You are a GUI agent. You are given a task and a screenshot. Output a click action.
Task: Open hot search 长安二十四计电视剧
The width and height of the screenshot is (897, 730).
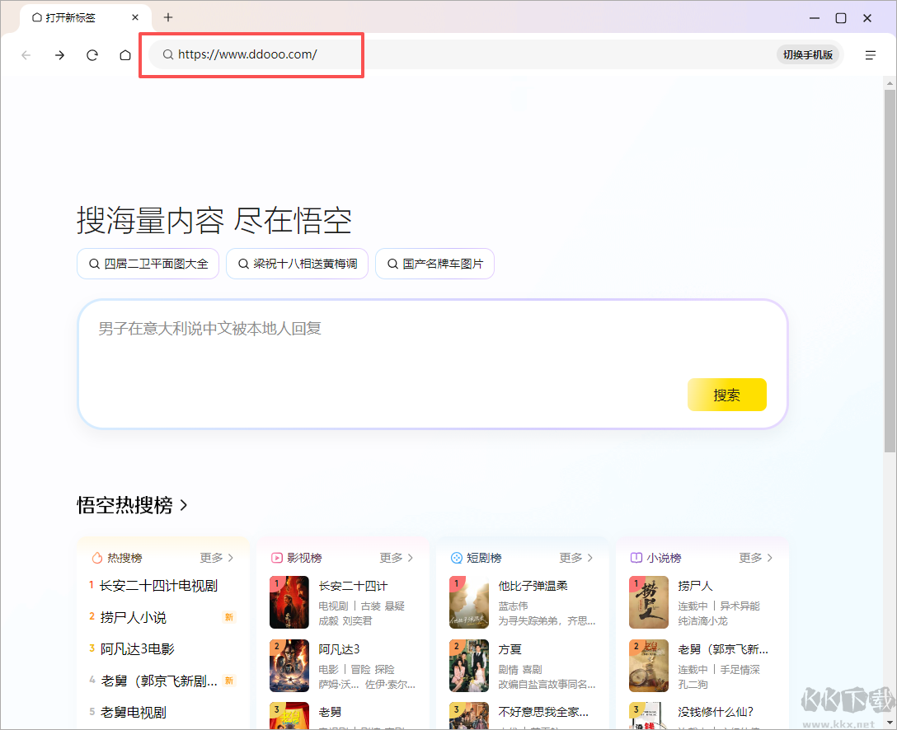[x=158, y=586]
